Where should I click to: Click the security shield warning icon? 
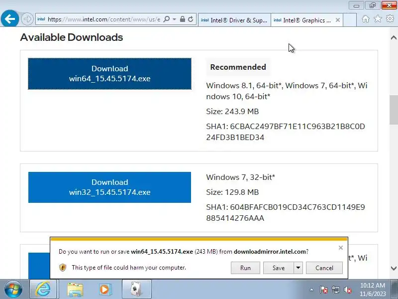pos(63,268)
